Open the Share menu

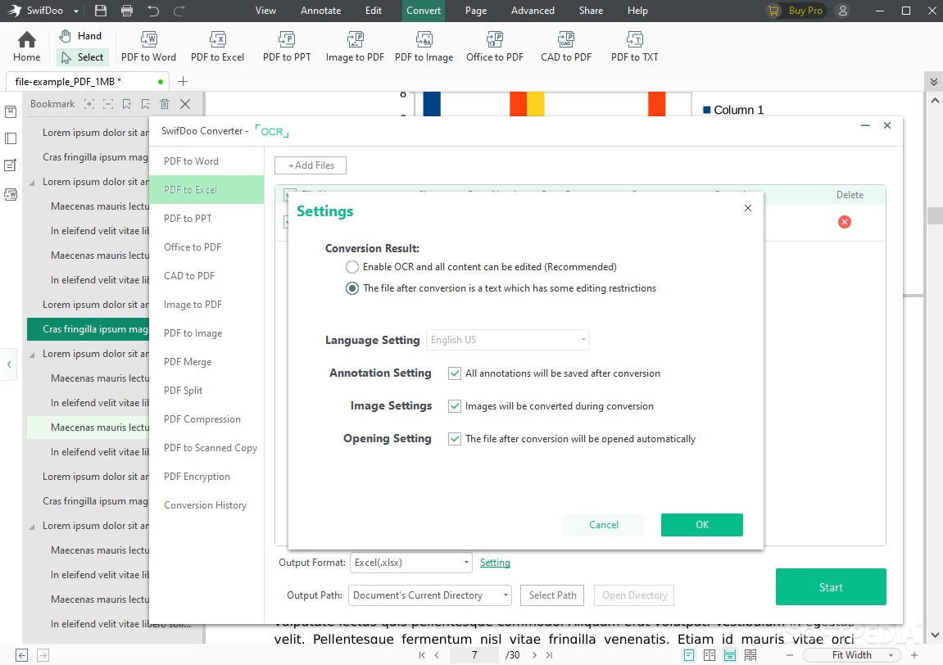tap(591, 11)
